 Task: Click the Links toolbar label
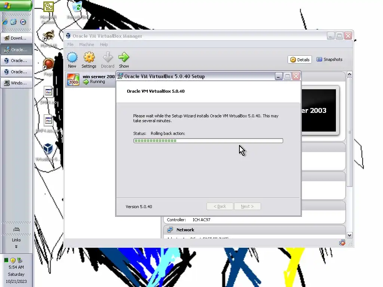(x=16, y=240)
